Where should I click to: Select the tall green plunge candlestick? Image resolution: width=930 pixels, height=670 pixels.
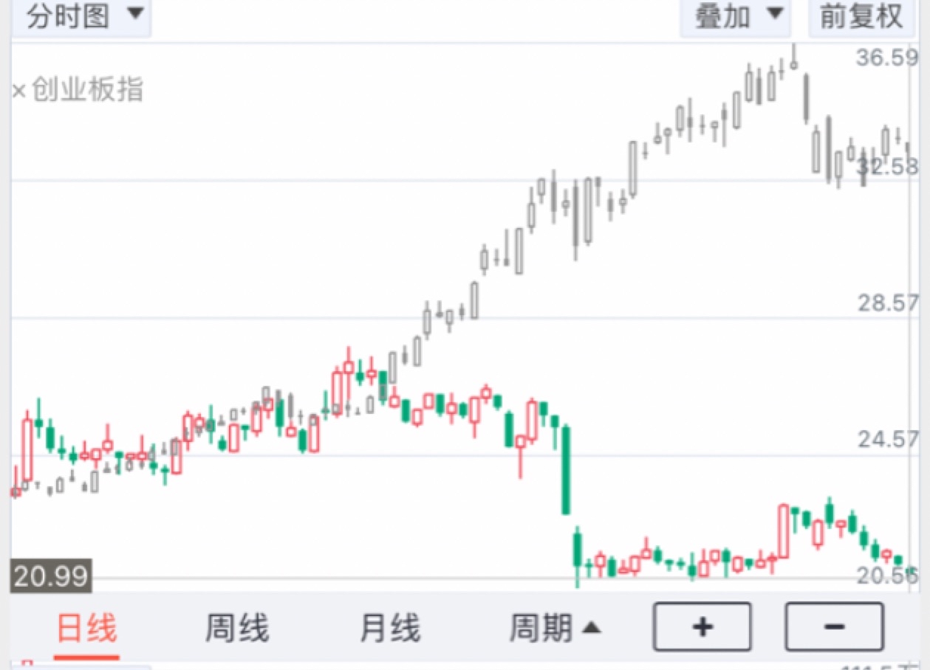(566, 469)
